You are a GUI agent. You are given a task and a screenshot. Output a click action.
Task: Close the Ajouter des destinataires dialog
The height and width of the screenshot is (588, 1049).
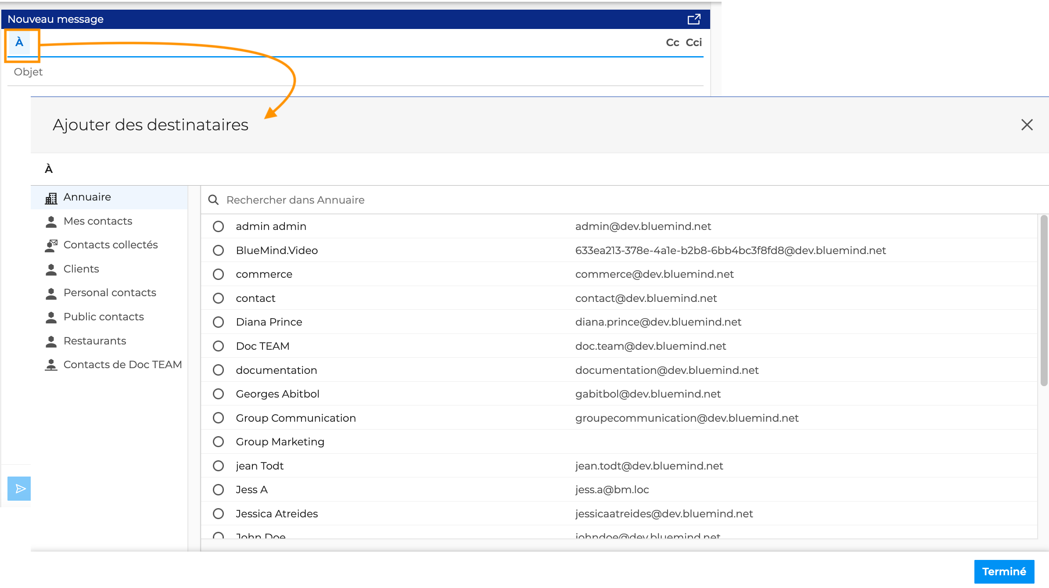click(1027, 125)
